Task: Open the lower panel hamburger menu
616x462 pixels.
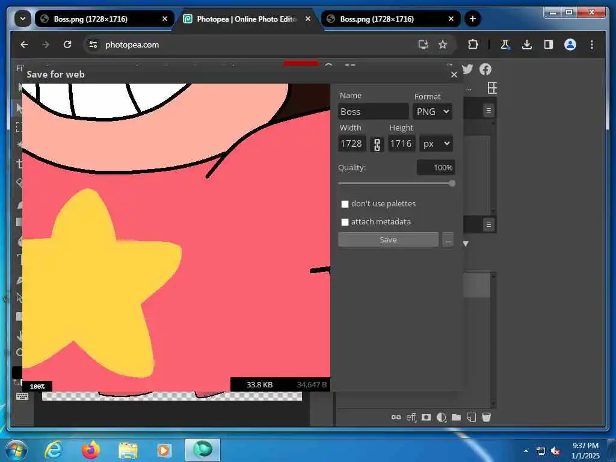Action: [x=488, y=225]
